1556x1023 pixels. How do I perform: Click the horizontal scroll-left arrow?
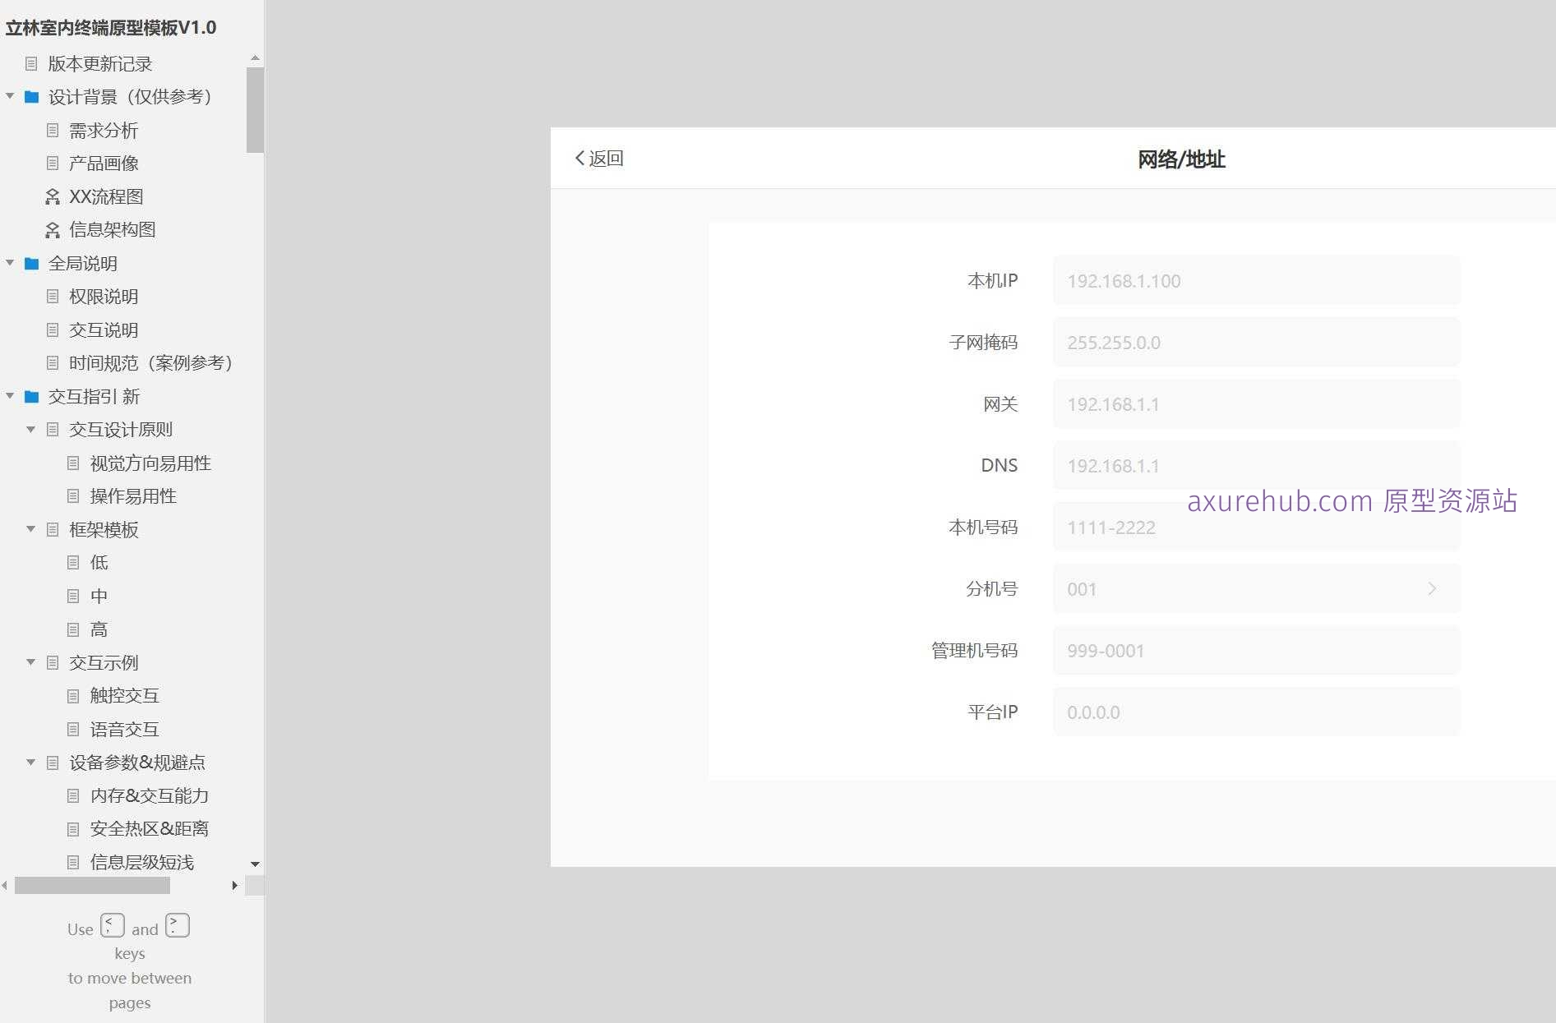point(5,885)
